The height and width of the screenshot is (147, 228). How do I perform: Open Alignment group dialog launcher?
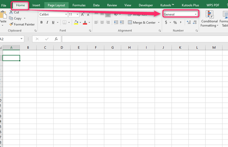(160, 31)
